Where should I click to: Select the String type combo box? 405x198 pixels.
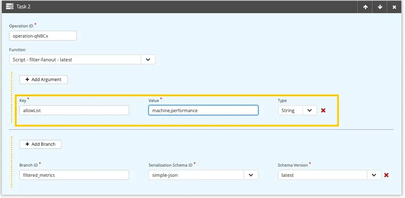coord(297,110)
